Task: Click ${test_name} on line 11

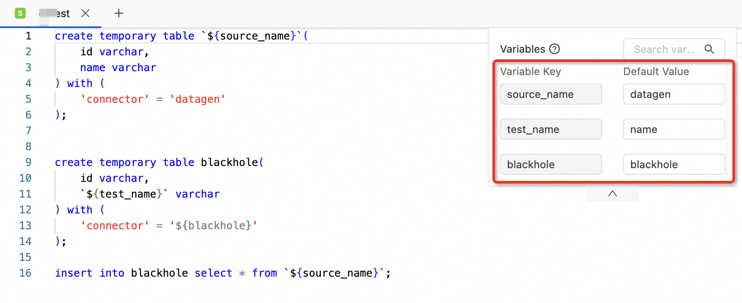Action: 125,194
